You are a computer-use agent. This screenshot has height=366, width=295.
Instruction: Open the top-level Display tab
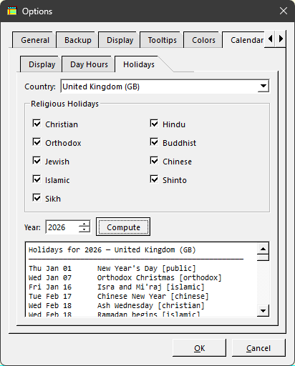pyautogui.click(x=120, y=40)
